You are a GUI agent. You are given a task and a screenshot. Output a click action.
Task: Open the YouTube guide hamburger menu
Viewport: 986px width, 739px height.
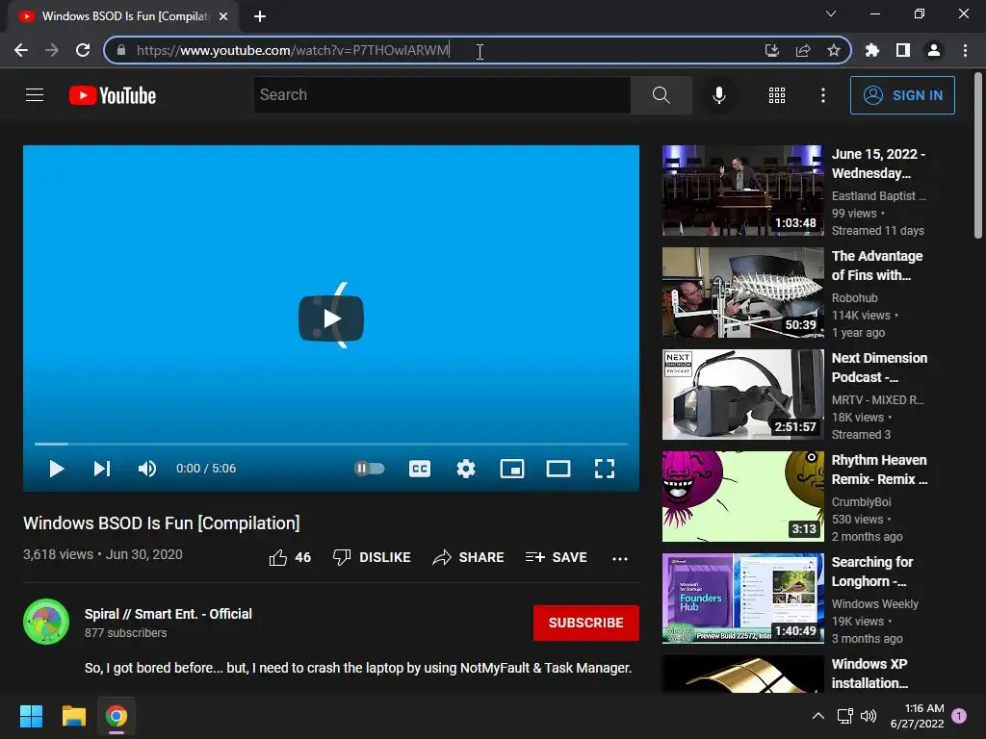point(35,95)
